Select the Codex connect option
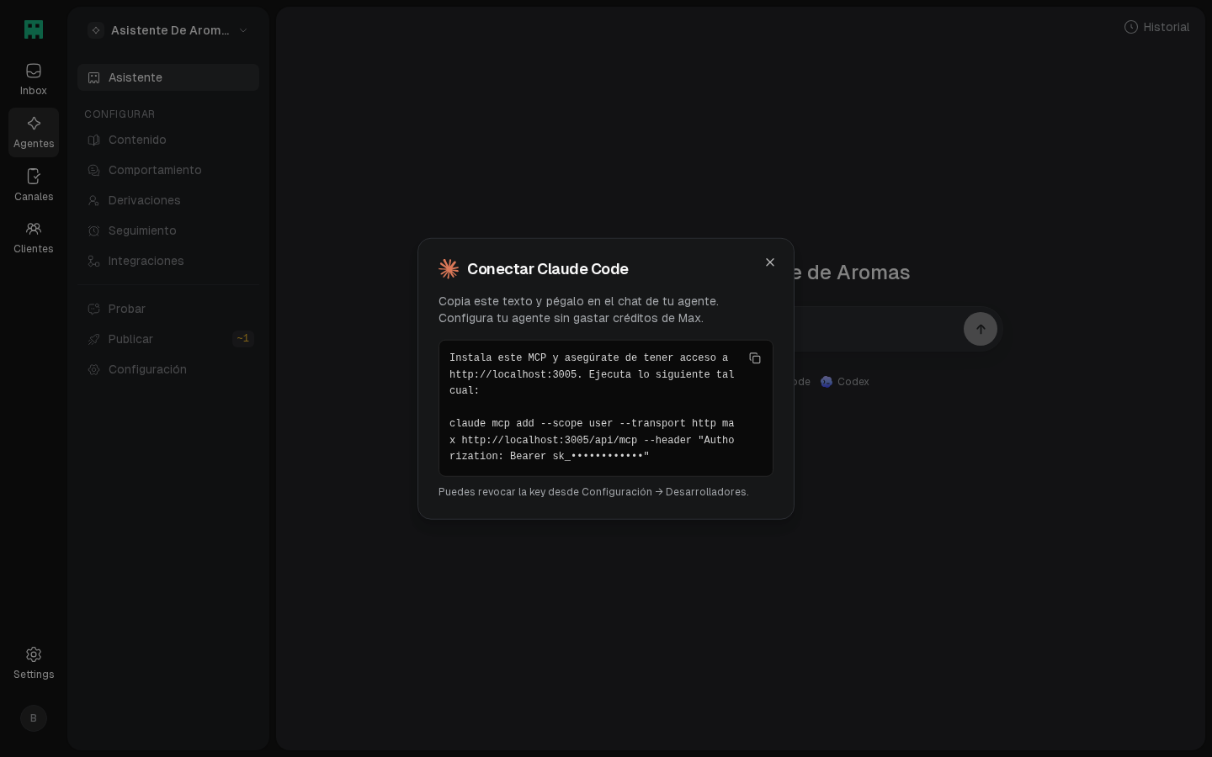 click(x=845, y=382)
